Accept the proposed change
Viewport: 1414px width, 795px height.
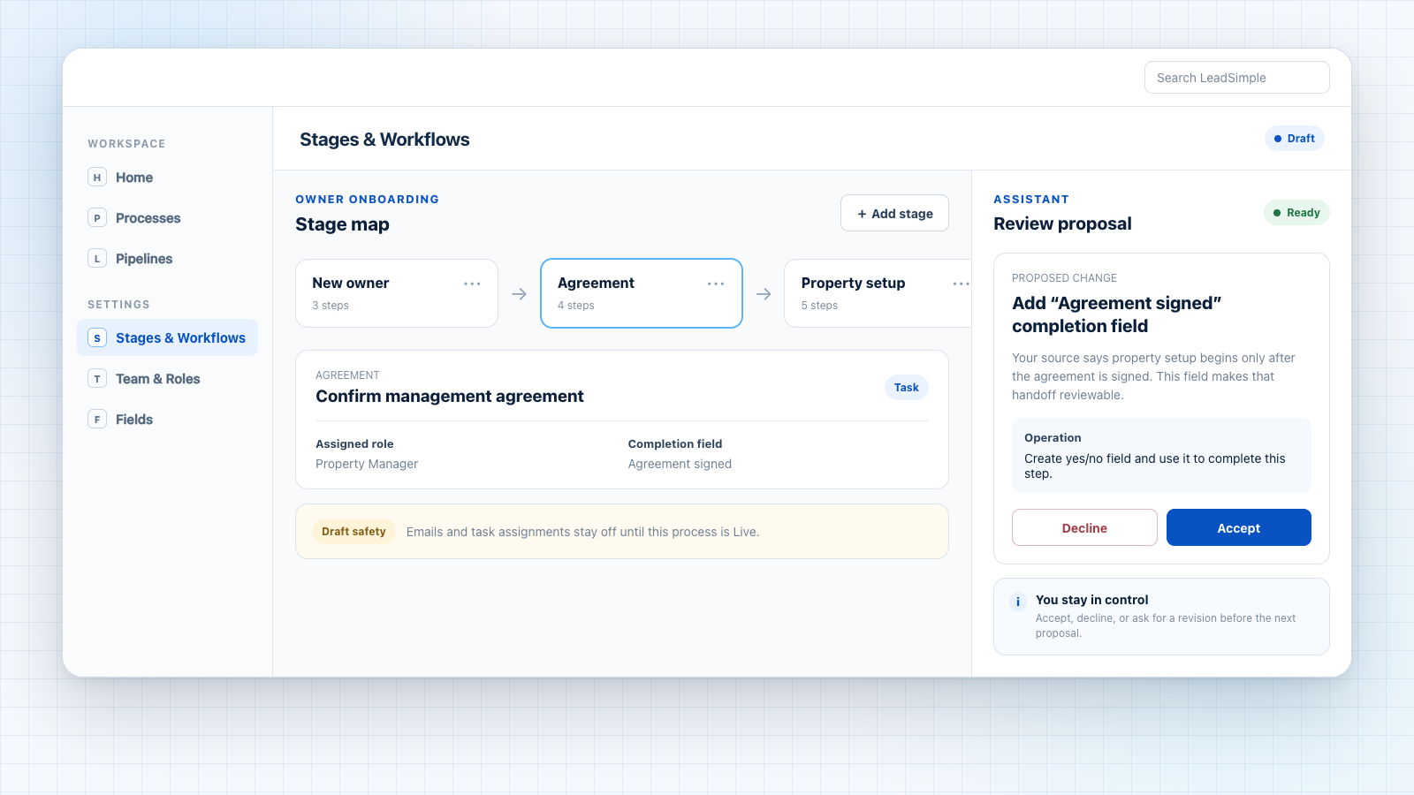pyautogui.click(x=1239, y=527)
